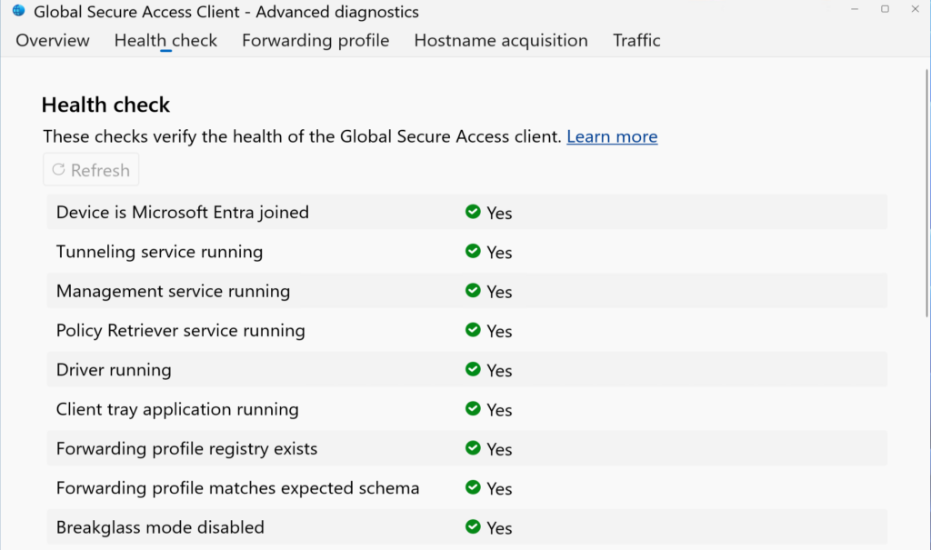Click the green icon beside Breakglass mode disabled
931x550 pixels.
[x=473, y=527]
